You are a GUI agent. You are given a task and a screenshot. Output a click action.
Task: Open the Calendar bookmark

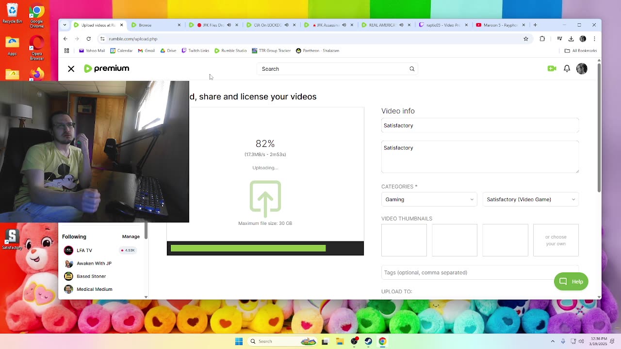pyautogui.click(x=121, y=50)
